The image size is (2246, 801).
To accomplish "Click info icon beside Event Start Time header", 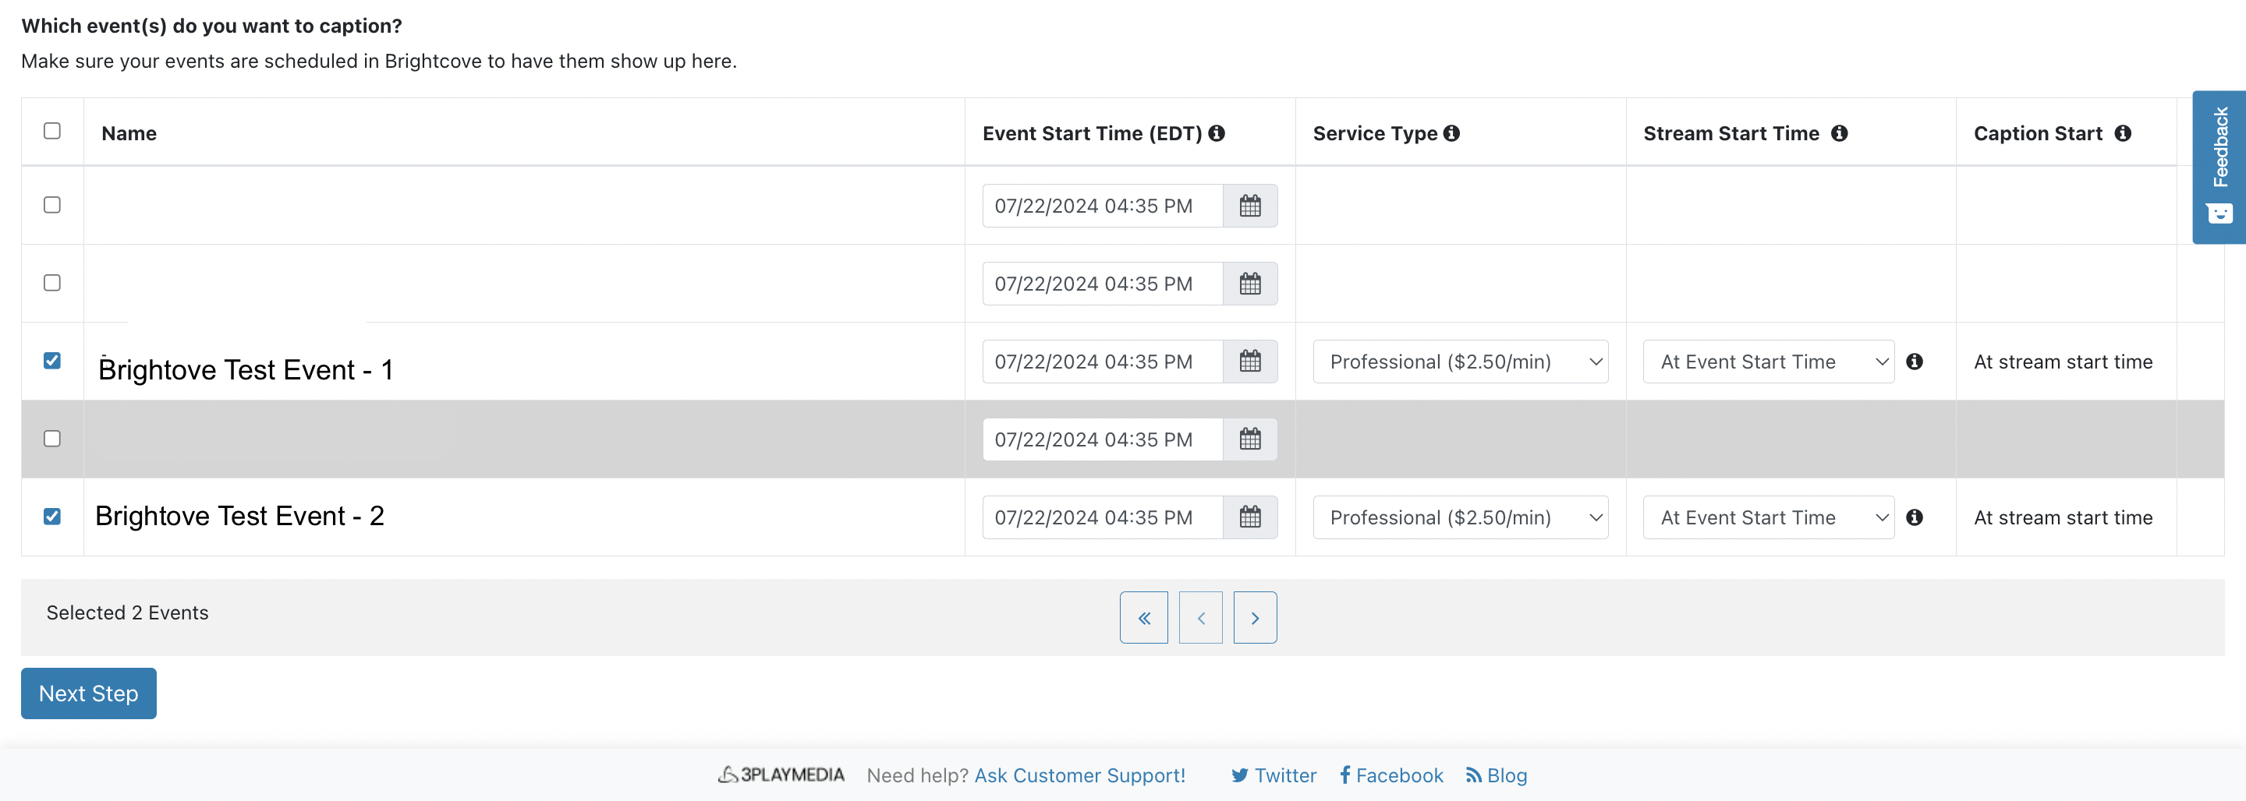I will (1217, 133).
